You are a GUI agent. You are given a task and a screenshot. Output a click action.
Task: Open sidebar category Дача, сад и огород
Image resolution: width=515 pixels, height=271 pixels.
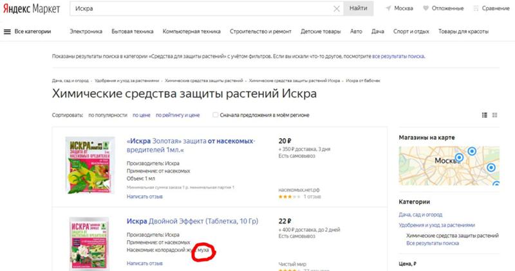tap(420, 214)
